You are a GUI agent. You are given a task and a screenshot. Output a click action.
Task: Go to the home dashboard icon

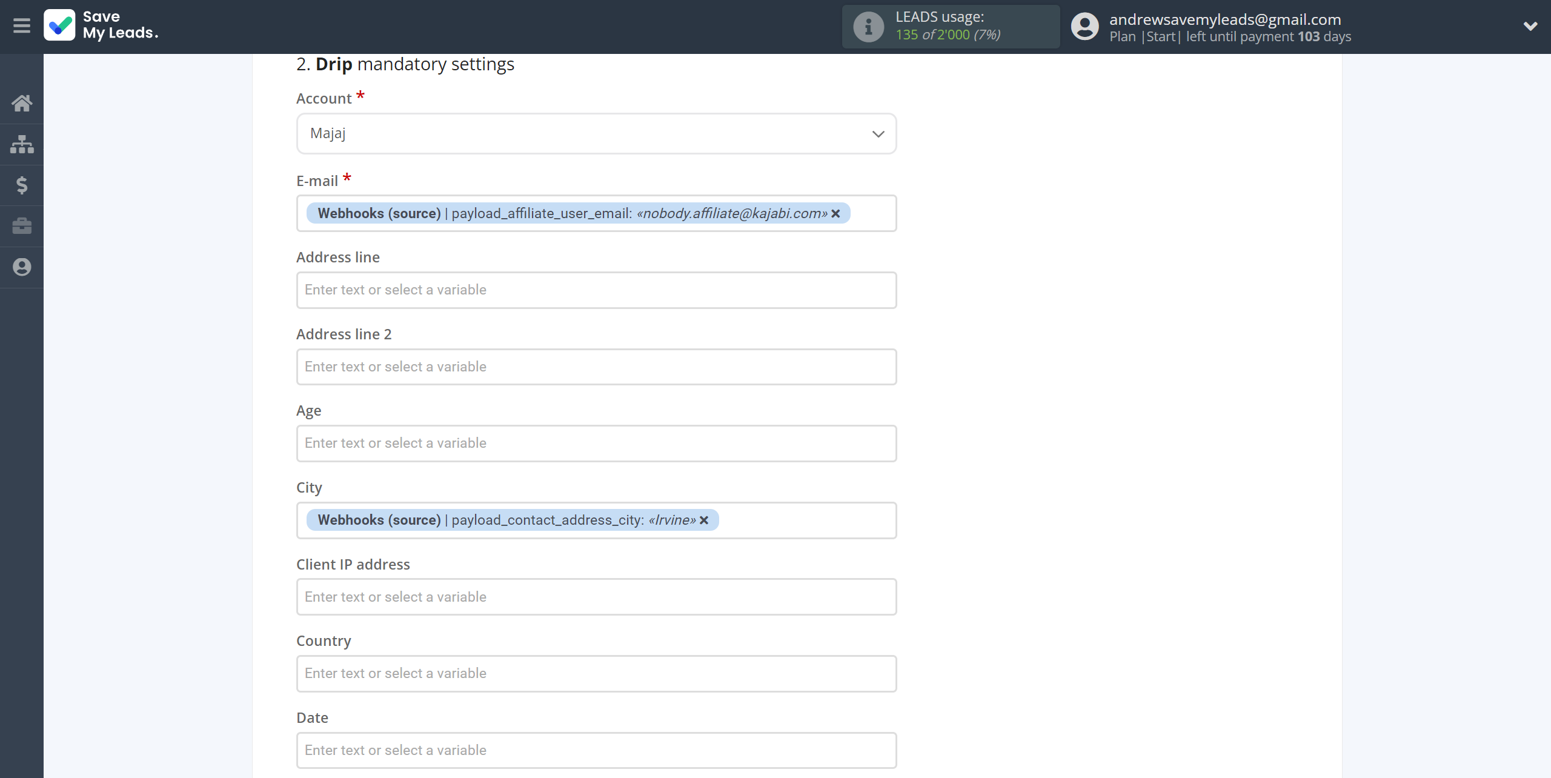(22, 103)
